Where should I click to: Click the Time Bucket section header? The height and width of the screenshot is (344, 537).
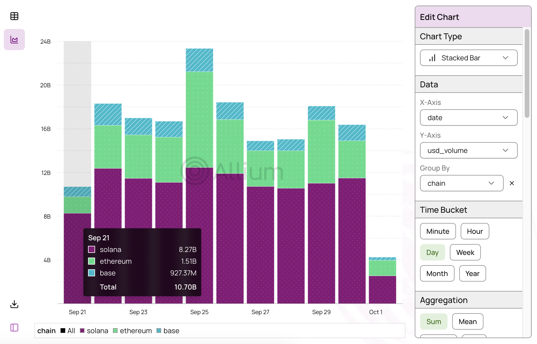pos(469,210)
